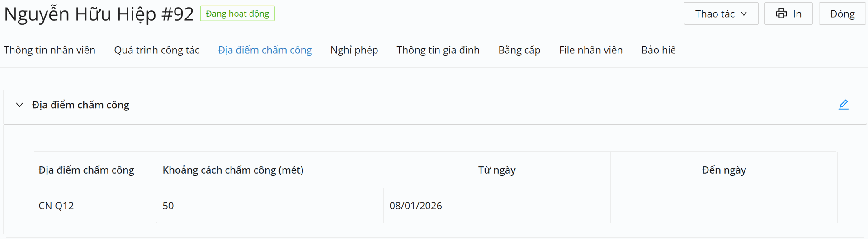
Task: Collapse the Địa điểm chấm công section
Action: (19, 105)
